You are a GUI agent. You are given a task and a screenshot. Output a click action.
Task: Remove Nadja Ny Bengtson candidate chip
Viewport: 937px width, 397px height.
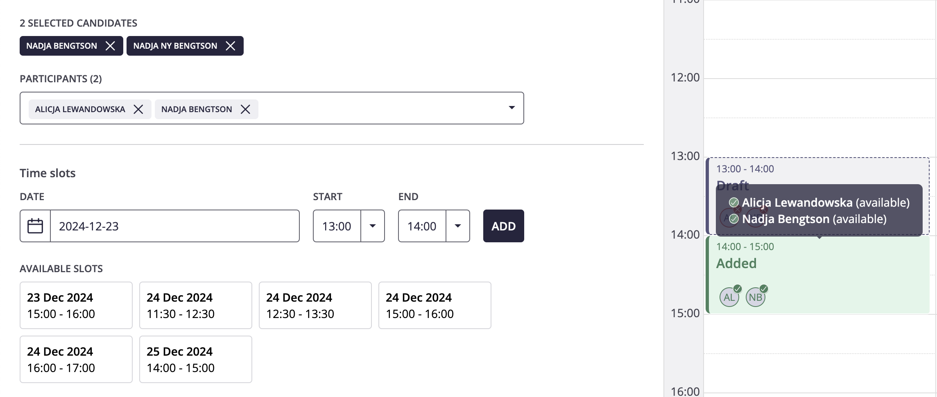tap(231, 46)
